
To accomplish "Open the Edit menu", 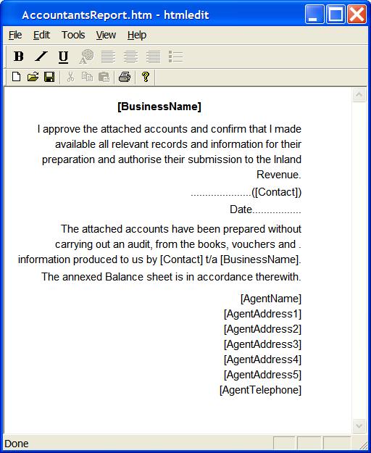I will [41, 35].
